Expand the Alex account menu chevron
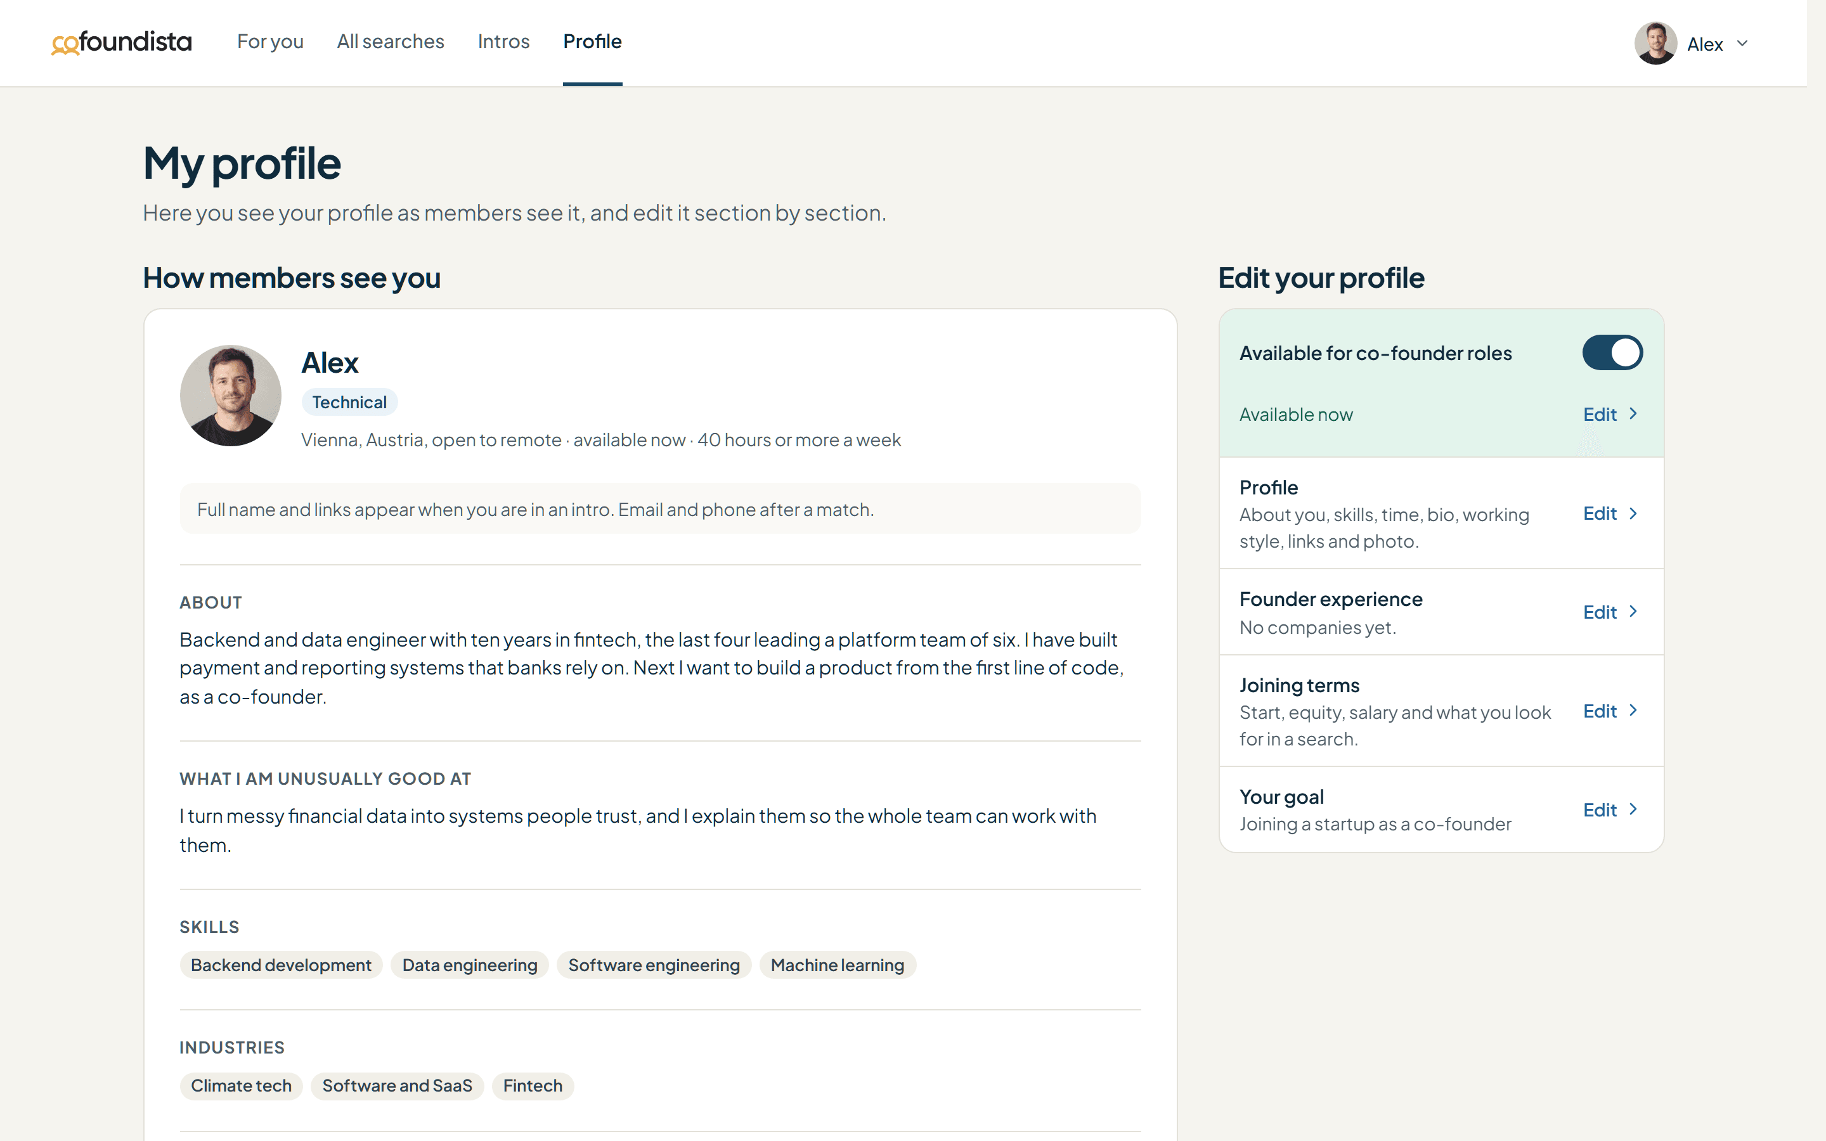1826x1141 pixels. coord(1742,43)
